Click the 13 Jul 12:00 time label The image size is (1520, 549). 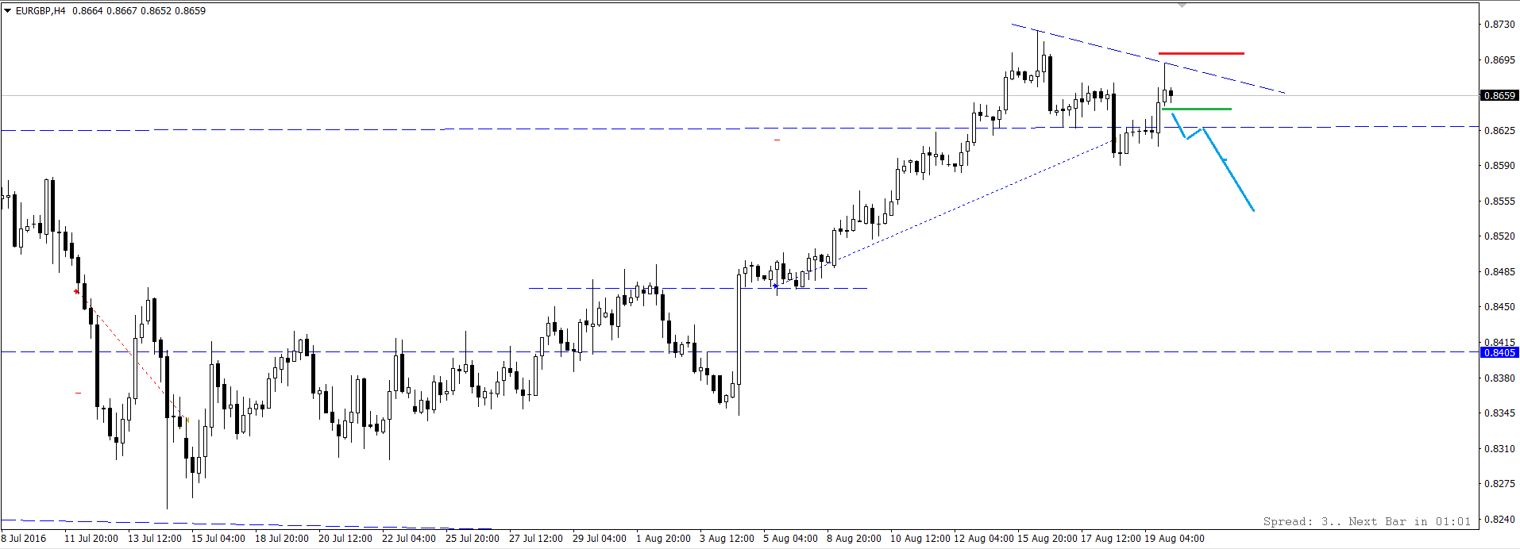155,539
